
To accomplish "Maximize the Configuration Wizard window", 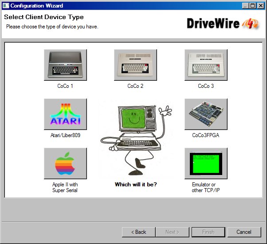I will point(252,6).
